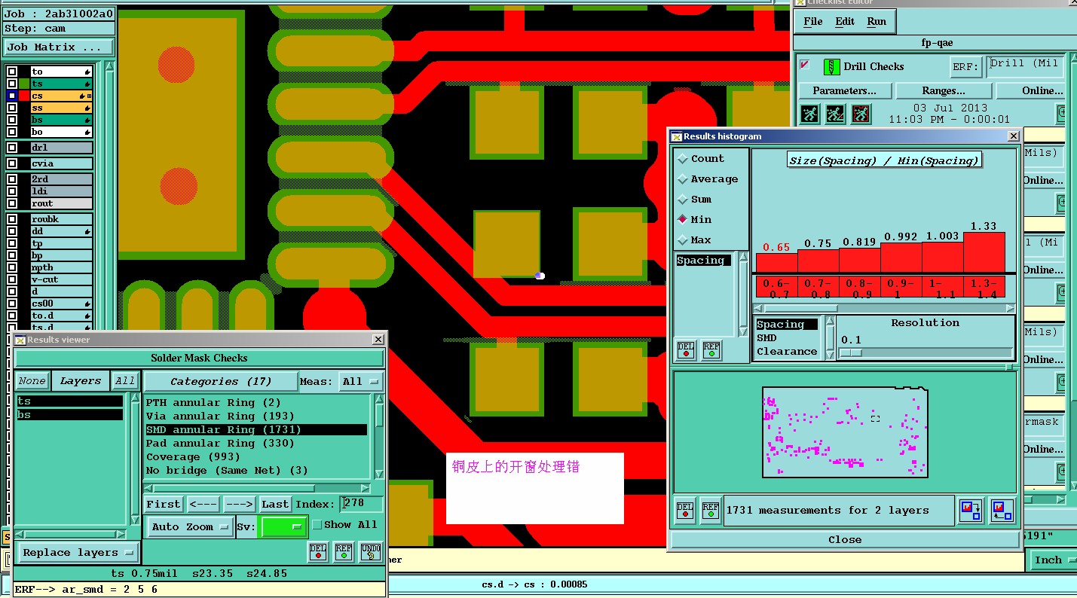The height and width of the screenshot is (598, 1077).
Task: Toggle the 'rout' layer checkbox
Action: point(12,203)
